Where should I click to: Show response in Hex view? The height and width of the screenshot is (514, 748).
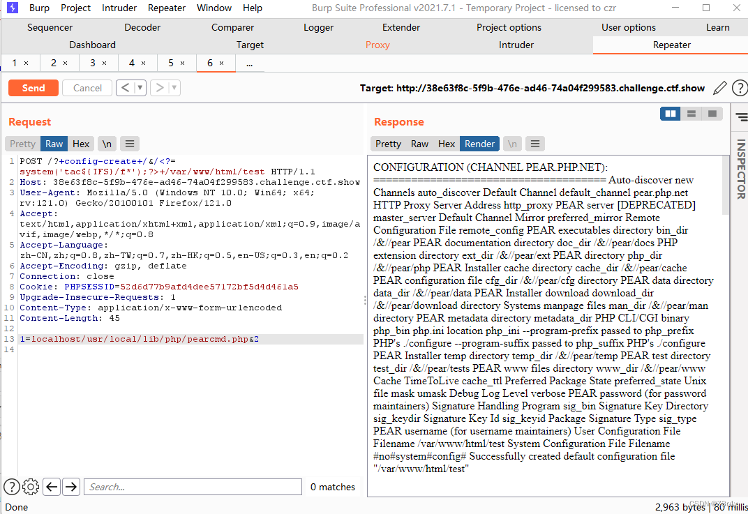446,144
